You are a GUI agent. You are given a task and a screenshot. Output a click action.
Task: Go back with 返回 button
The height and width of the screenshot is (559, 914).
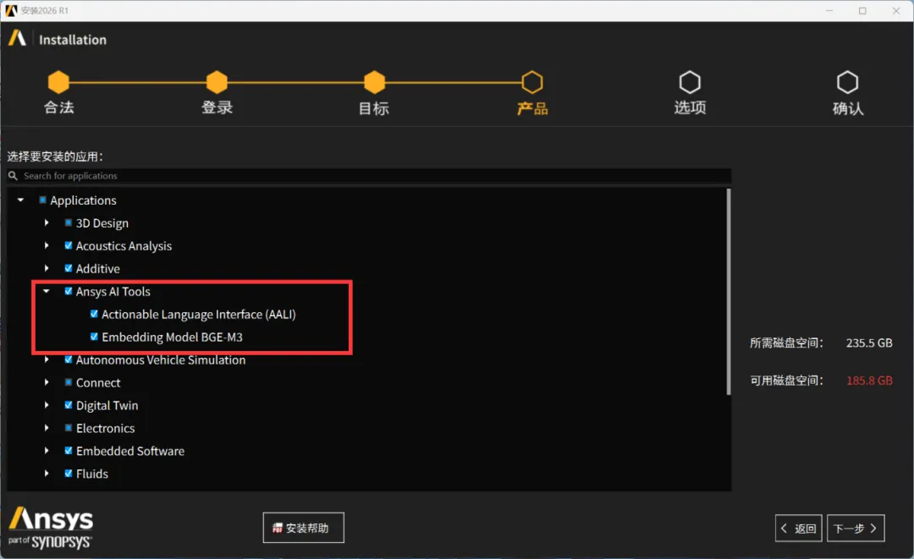(799, 529)
